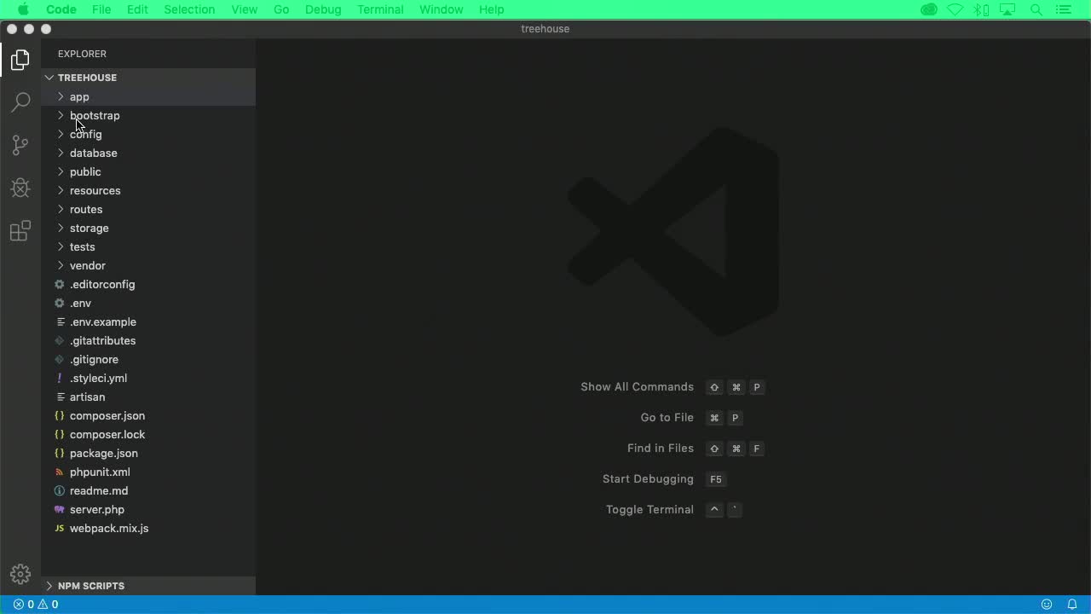The height and width of the screenshot is (614, 1091).
Task: Open the File menu
Action: pyautogui.click(x=101, y=9)
